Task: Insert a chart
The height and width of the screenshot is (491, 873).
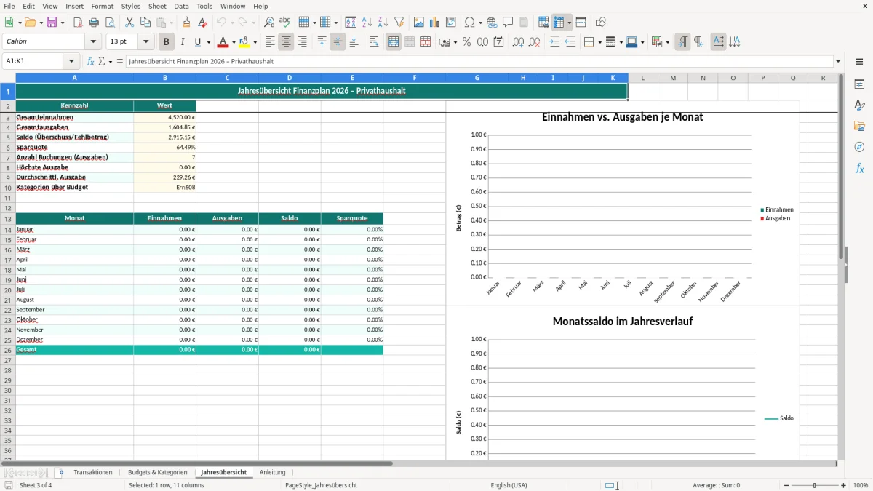Action: point(435,23)
